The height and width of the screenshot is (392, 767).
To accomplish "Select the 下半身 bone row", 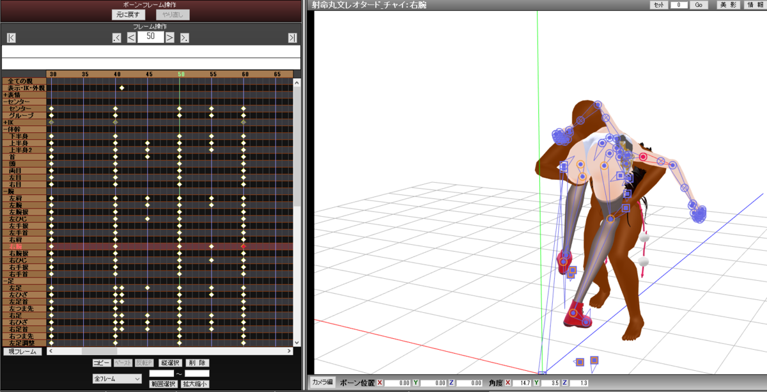I will coord(24,136).
